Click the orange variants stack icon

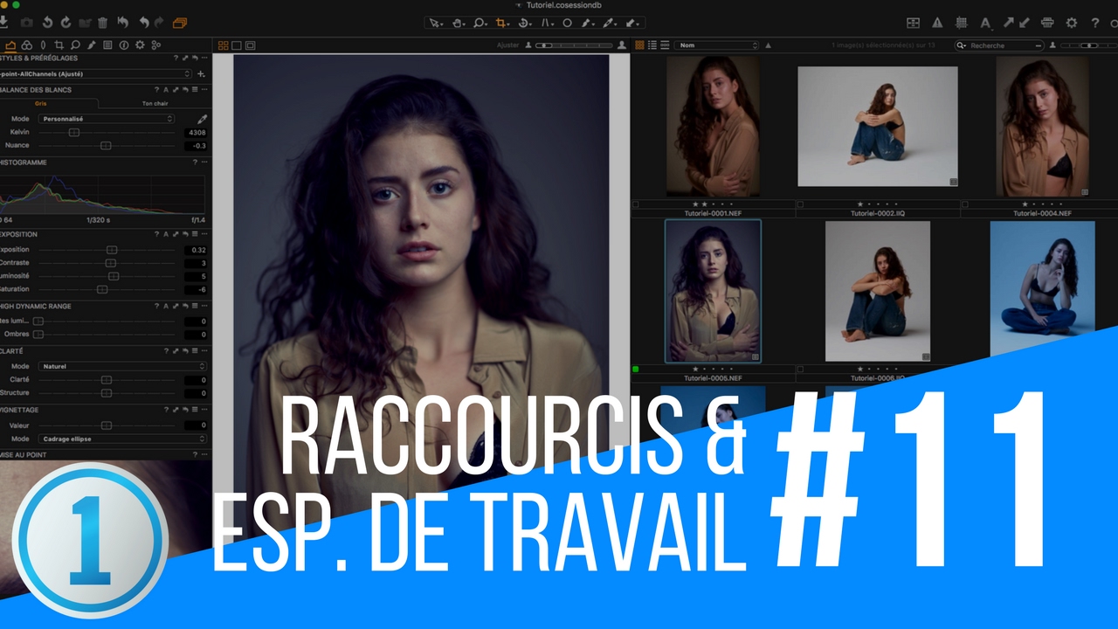coord(180,23)
